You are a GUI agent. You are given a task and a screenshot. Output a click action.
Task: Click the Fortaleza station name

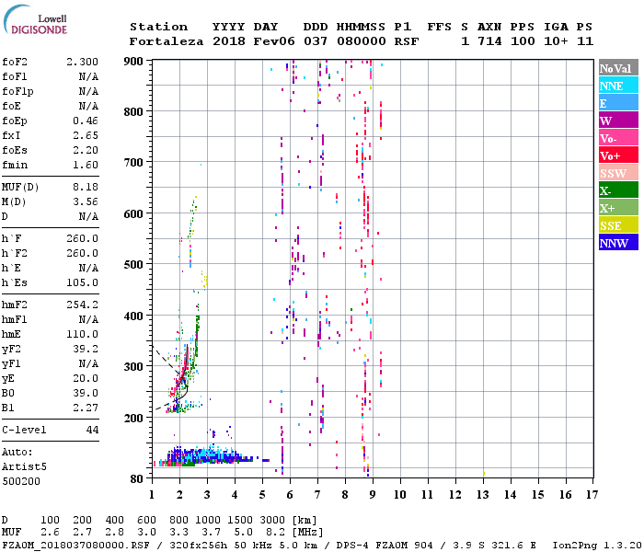coord(167,41)
